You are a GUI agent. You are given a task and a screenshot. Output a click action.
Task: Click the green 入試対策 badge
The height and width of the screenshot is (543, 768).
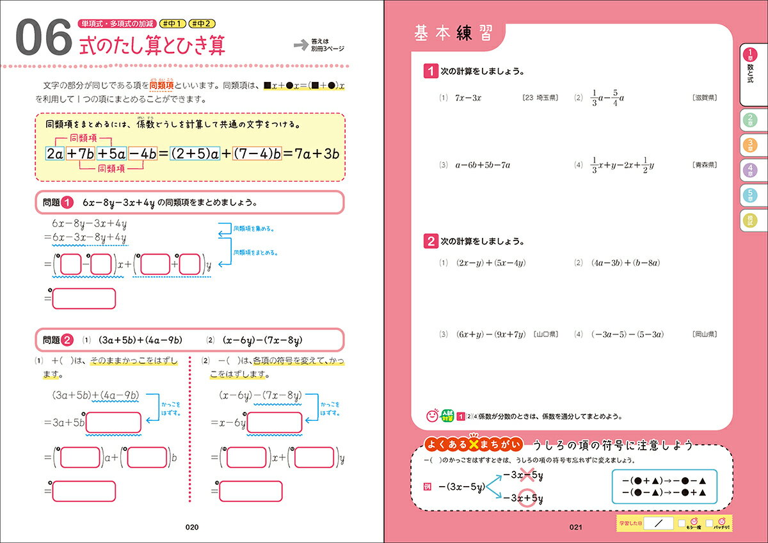pos(447,416)
